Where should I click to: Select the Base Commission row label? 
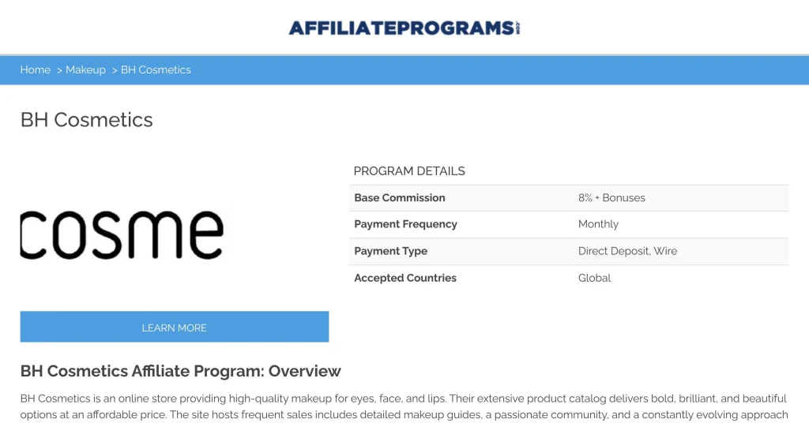point(400,198)
